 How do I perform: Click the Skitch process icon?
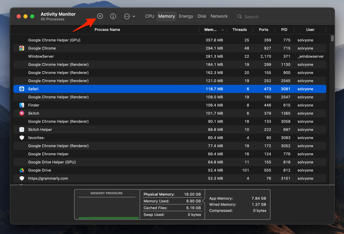21,113
